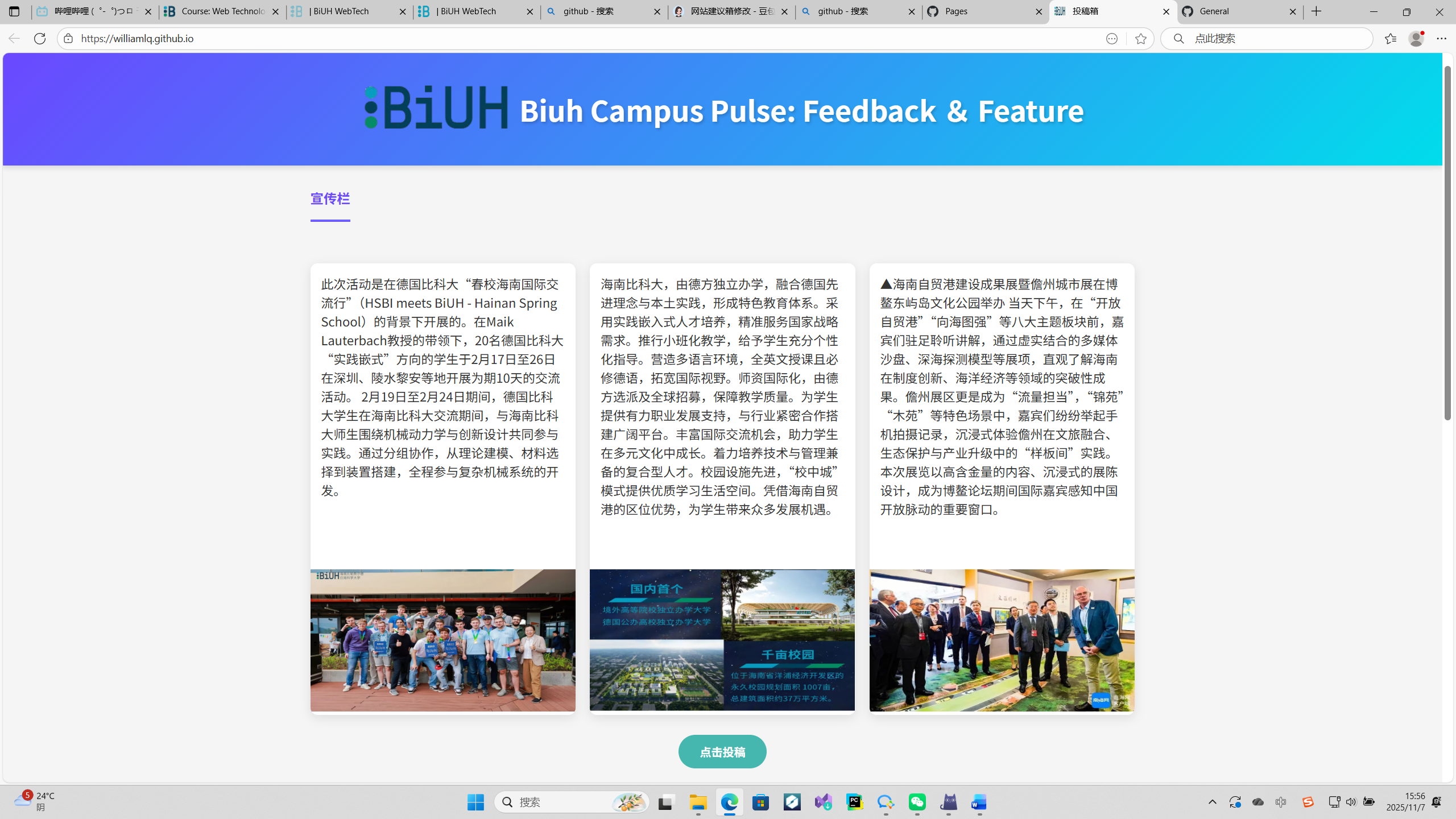Open browser settings ellipsis menu
Viewport: 1456px width, 819px height.
click(x=1441, y=39)
